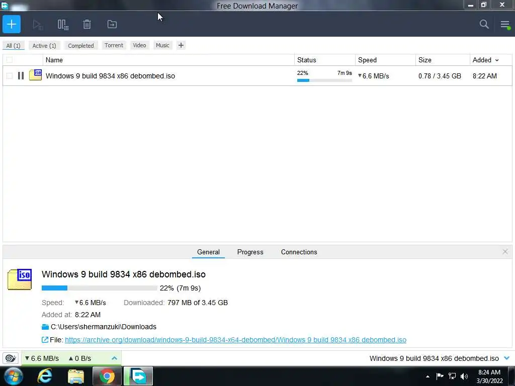
Task: Show Active (1) downloads
Action: click(x=44, y=46)
